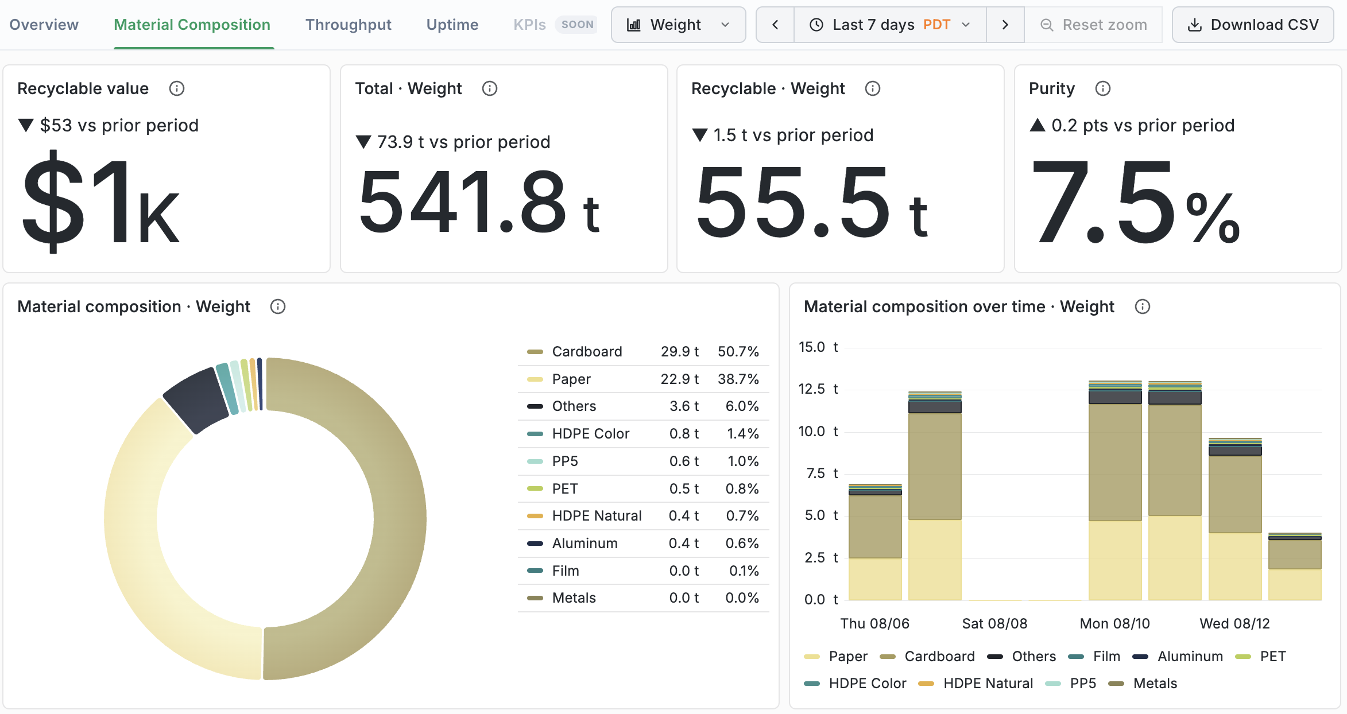Open the Throughput tab
The width and height of the screenshot is (1347, 714).
click(x=349, y=25)
